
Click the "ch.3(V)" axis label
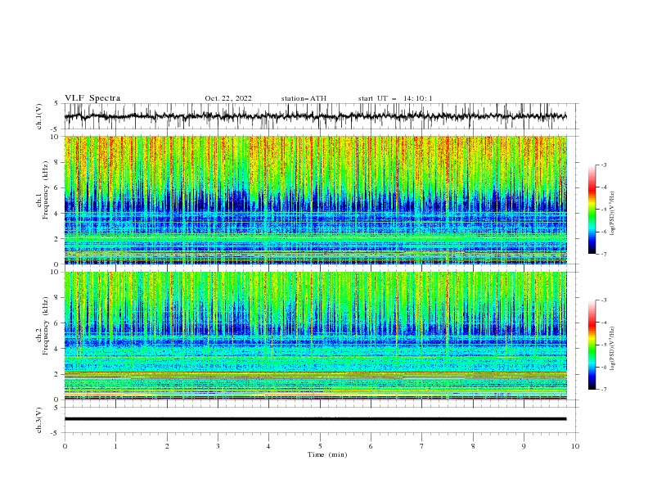[x=39, y=420]
